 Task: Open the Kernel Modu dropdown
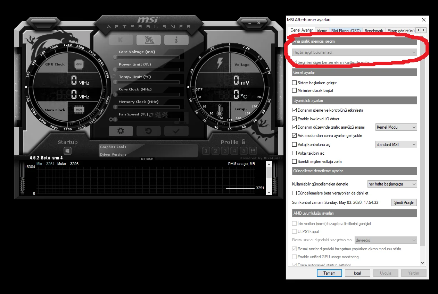(x=396, y=127)
